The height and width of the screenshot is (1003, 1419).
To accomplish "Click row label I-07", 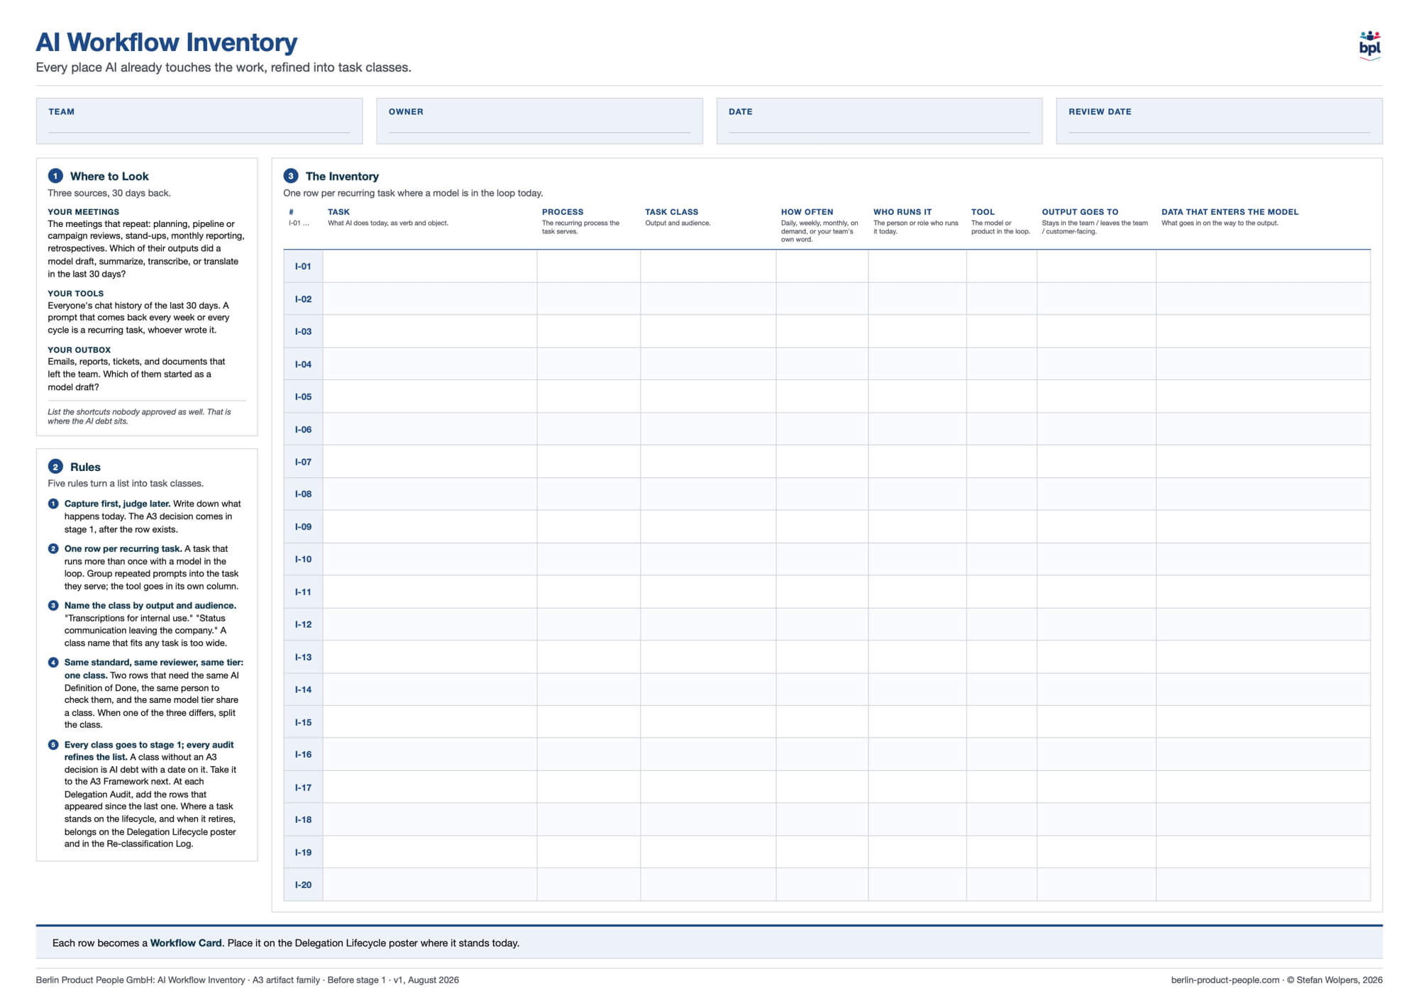I will click(303, 462).
